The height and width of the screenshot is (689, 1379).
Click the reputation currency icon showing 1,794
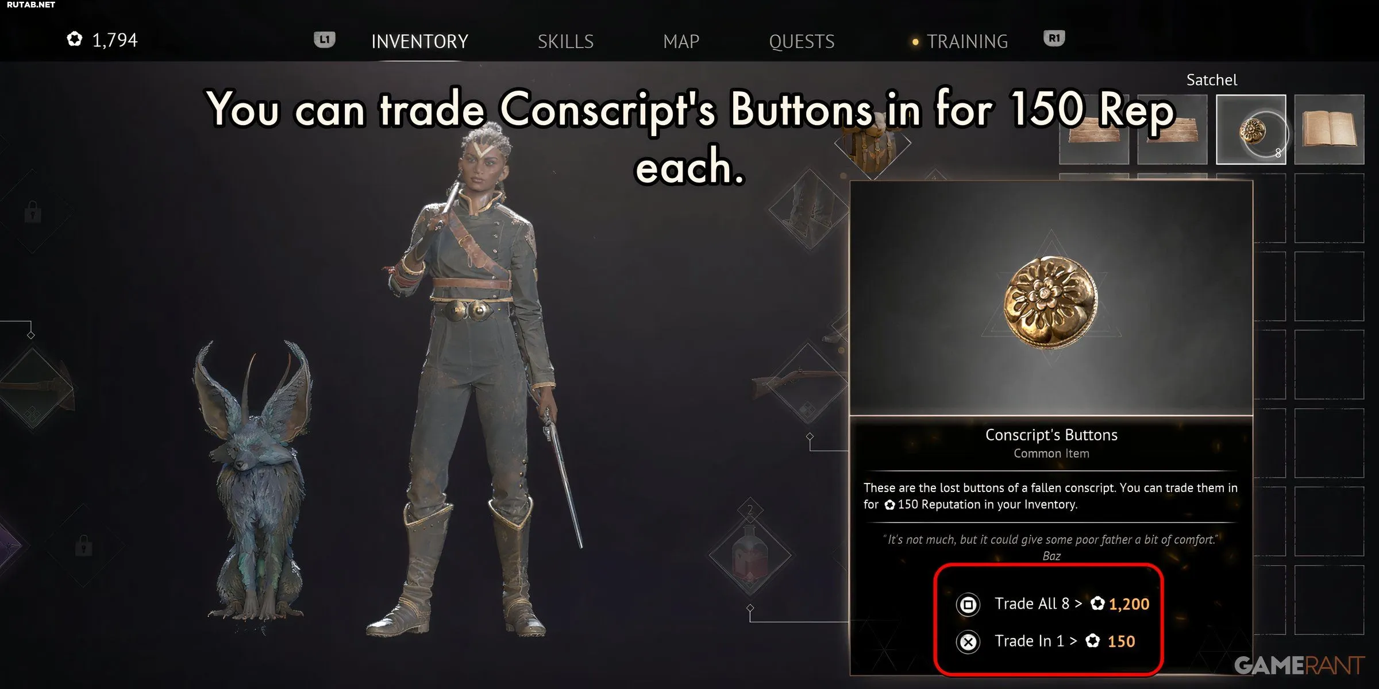pyautogui.click(x=75, y=40)
